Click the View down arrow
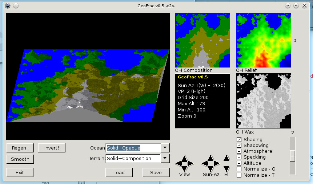 184,168
